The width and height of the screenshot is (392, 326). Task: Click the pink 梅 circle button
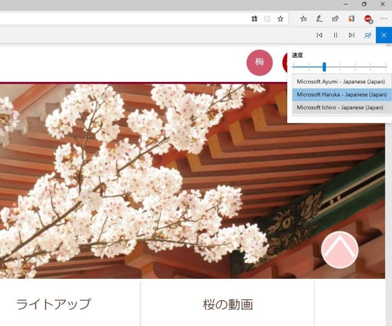click(259, 62)
